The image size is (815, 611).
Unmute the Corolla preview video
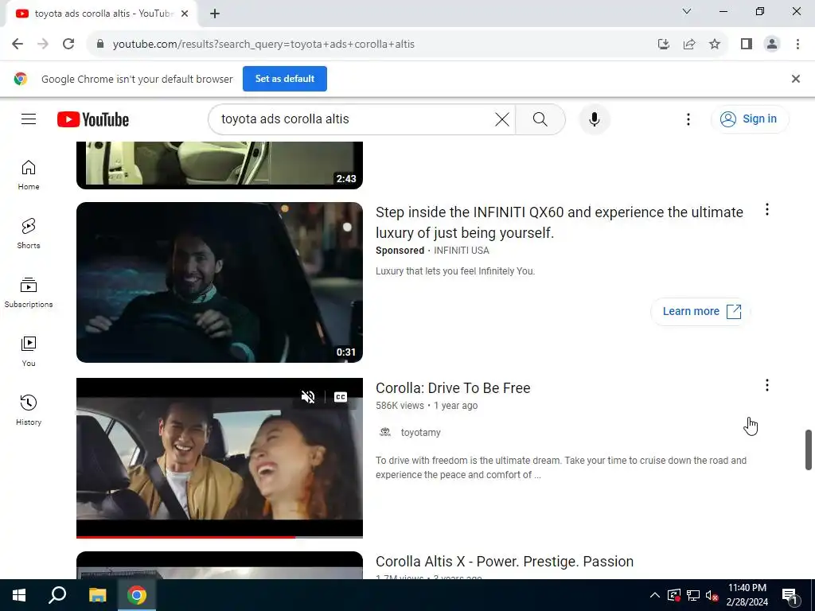(308, 397)
